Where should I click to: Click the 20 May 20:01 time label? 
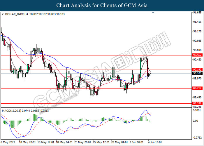(82, 142)
